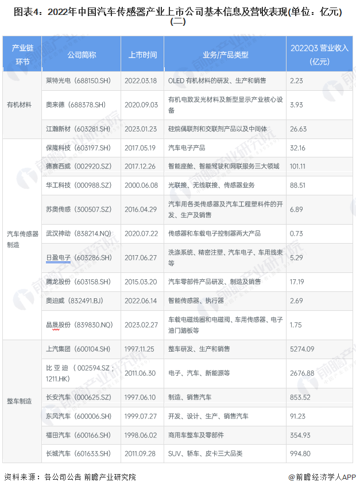Click the 江瀚新材（603281.SH）cell

[x=82, y=129]
